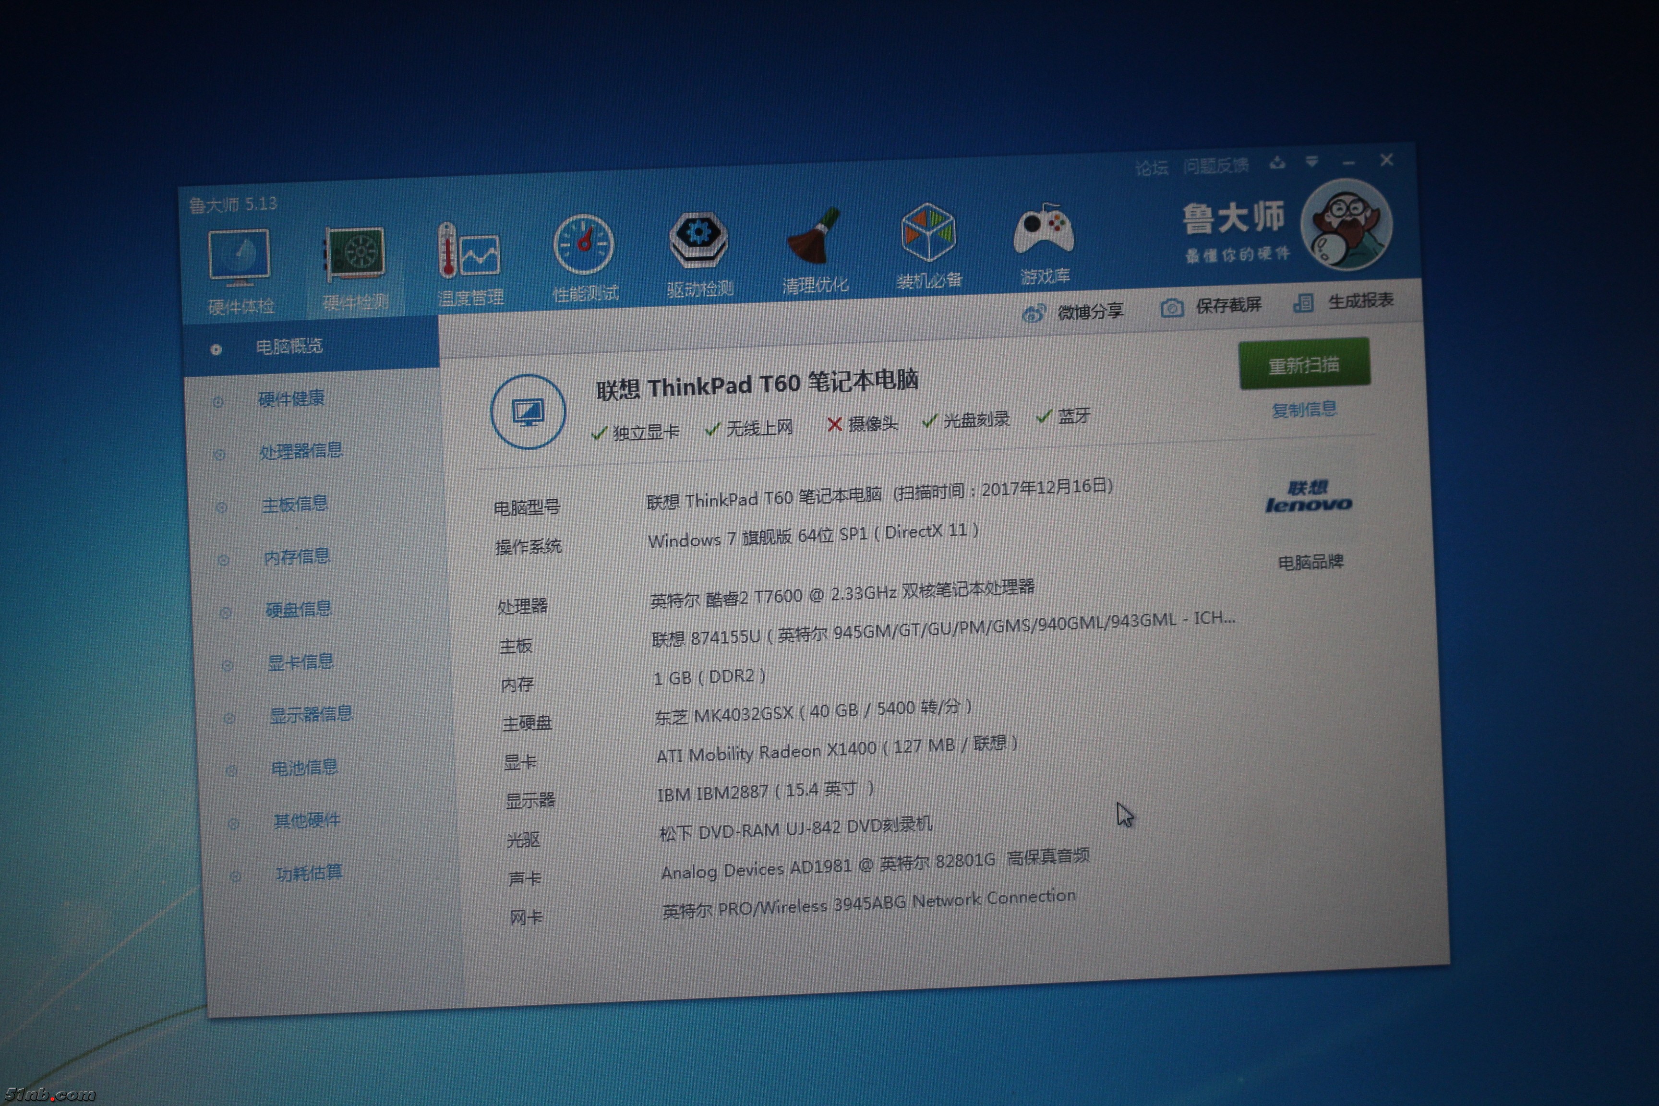Click the 光盘刻录 check mark item
Screen dimensions: 1659x1106
[966, 421]
